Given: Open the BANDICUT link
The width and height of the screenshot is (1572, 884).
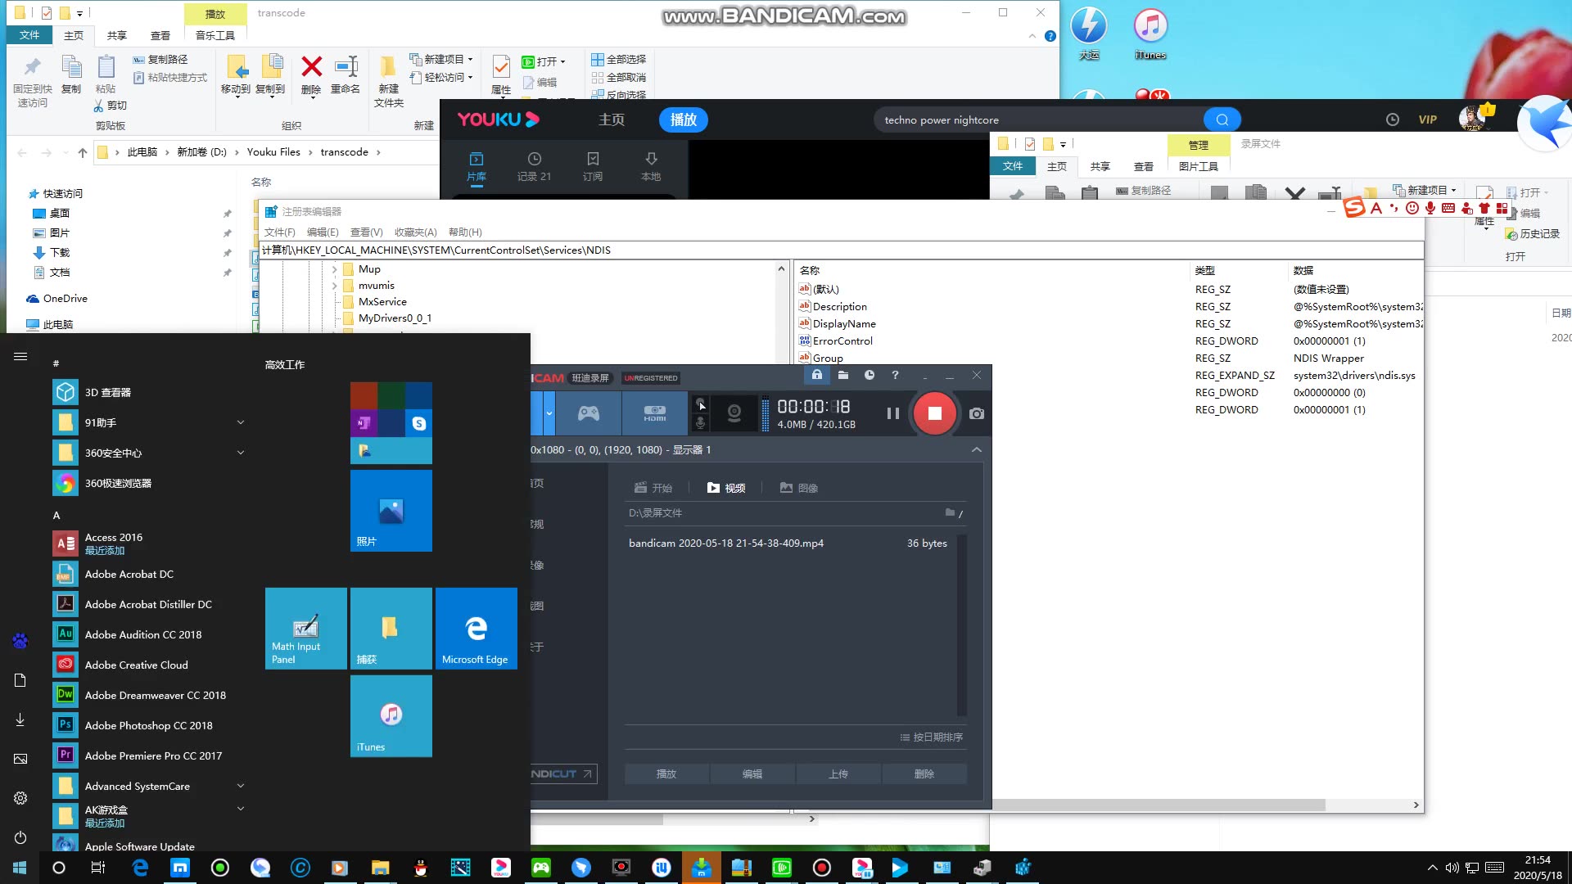Looking at the screenshot, I should (563, 773).
